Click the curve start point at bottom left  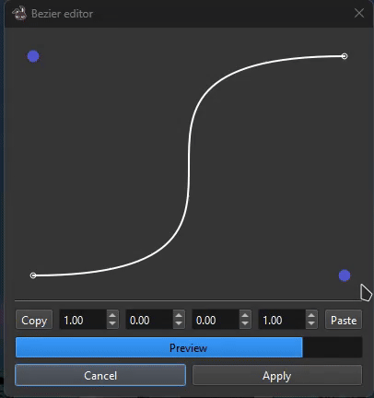pyautogui.click(x=33, y=275)
